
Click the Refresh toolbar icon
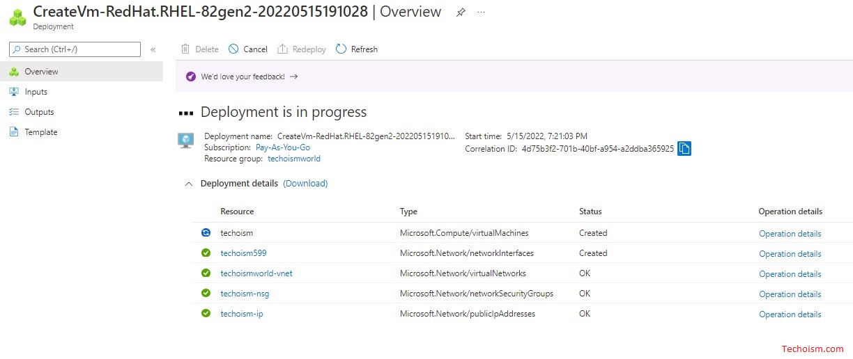click(341, 49)
